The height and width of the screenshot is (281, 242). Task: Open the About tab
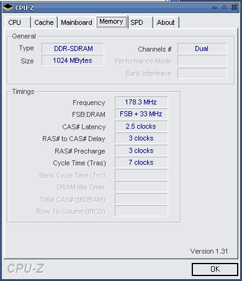(166, 22)
